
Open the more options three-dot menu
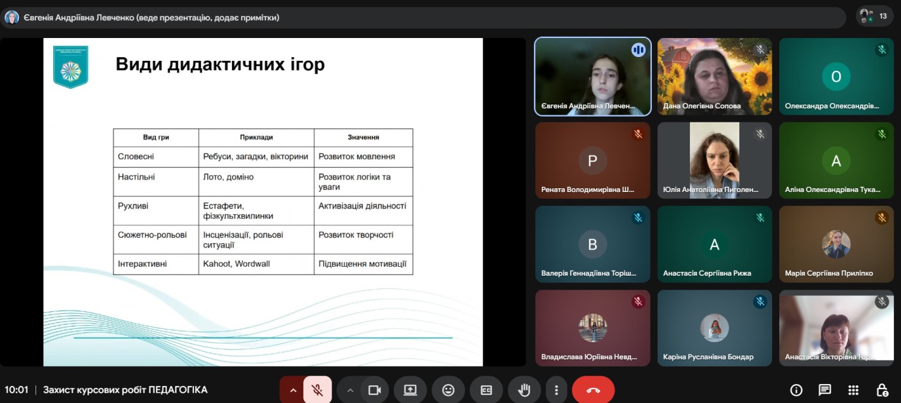(x=556, y=390)
